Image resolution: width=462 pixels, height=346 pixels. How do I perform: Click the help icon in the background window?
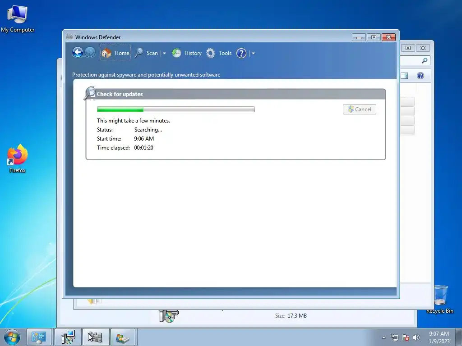(x=420, y=76)
